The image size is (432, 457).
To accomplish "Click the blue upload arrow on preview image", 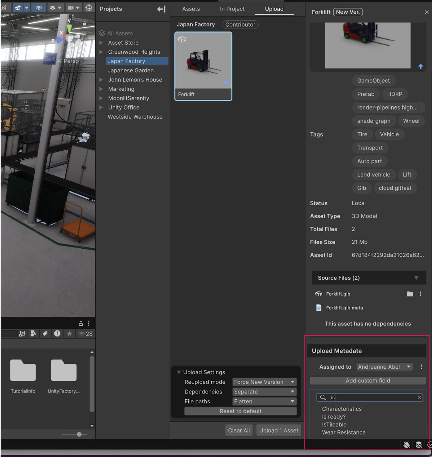I will [x=421, y=66].
